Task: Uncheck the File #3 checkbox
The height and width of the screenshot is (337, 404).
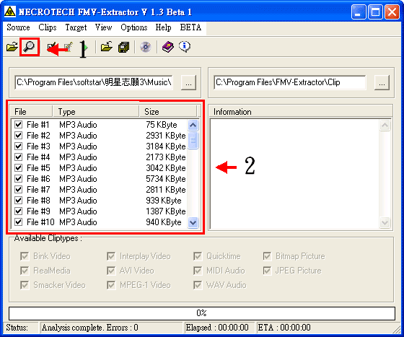Action: [x=18, y=146]
